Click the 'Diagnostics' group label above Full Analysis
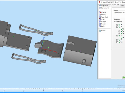125x93 pixels. 117,19
